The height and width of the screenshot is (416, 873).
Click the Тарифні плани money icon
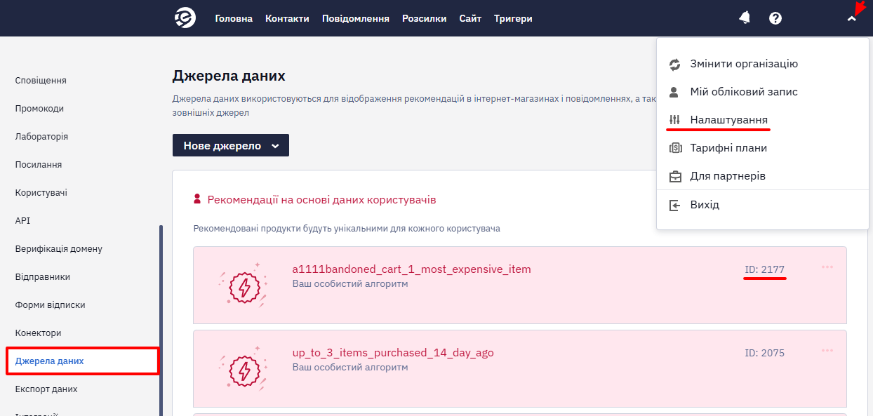[675, 148]
